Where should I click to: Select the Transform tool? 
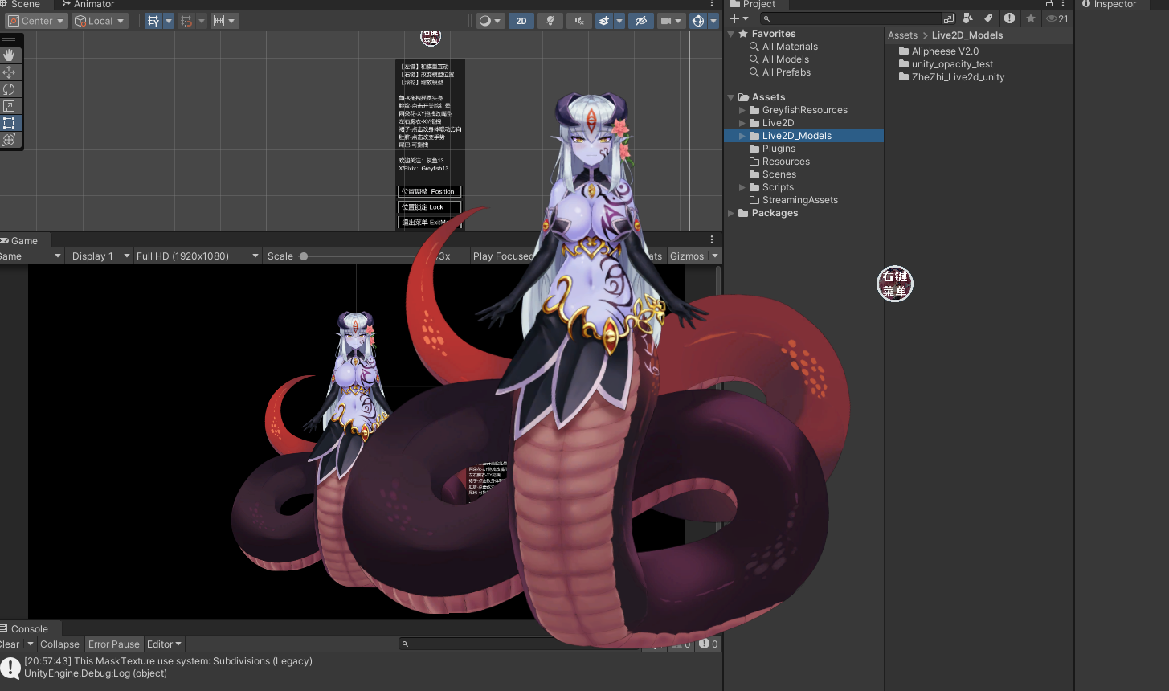[10, 140]
